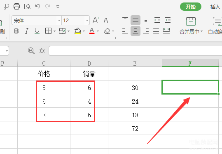Toggle underline formatting
Image resolution: width=222 pixels, height=154 pixels.
(37, 31)
